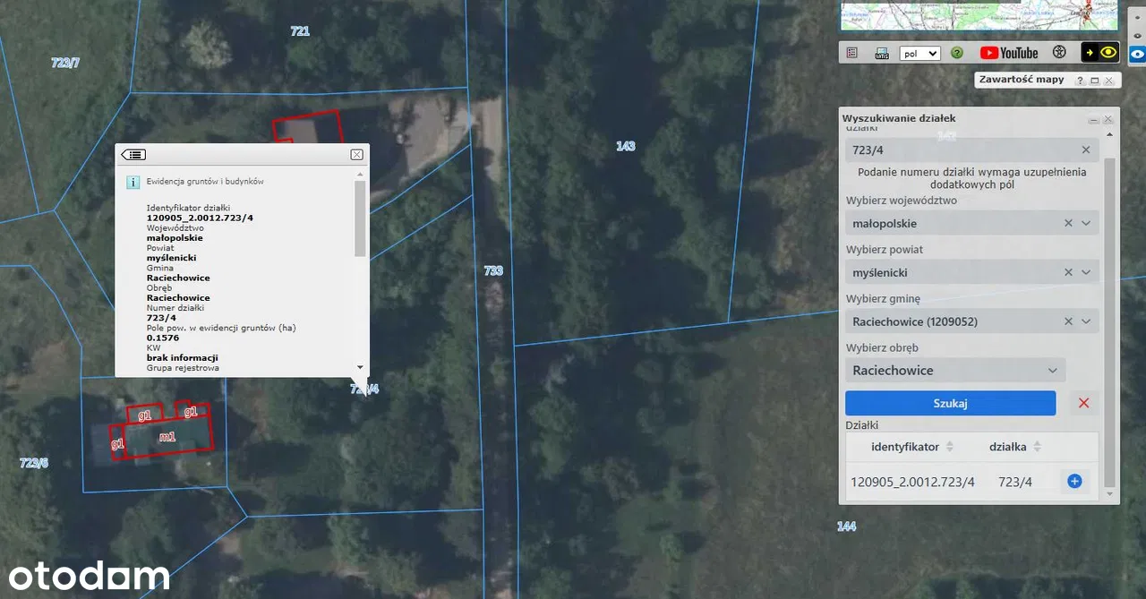Close the parcel information popup
Image resolution: width=1146 pixels, height=599 pixels.
[356, 155]
